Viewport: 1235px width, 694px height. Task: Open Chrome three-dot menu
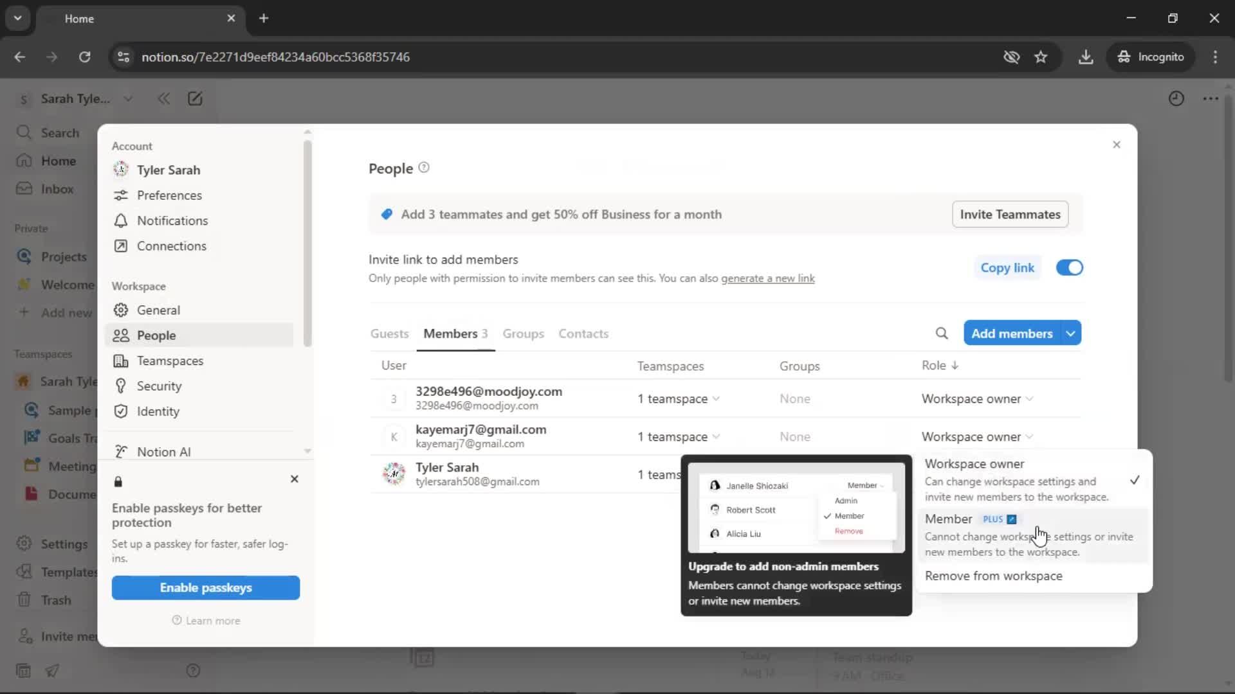click(1215, 57)
